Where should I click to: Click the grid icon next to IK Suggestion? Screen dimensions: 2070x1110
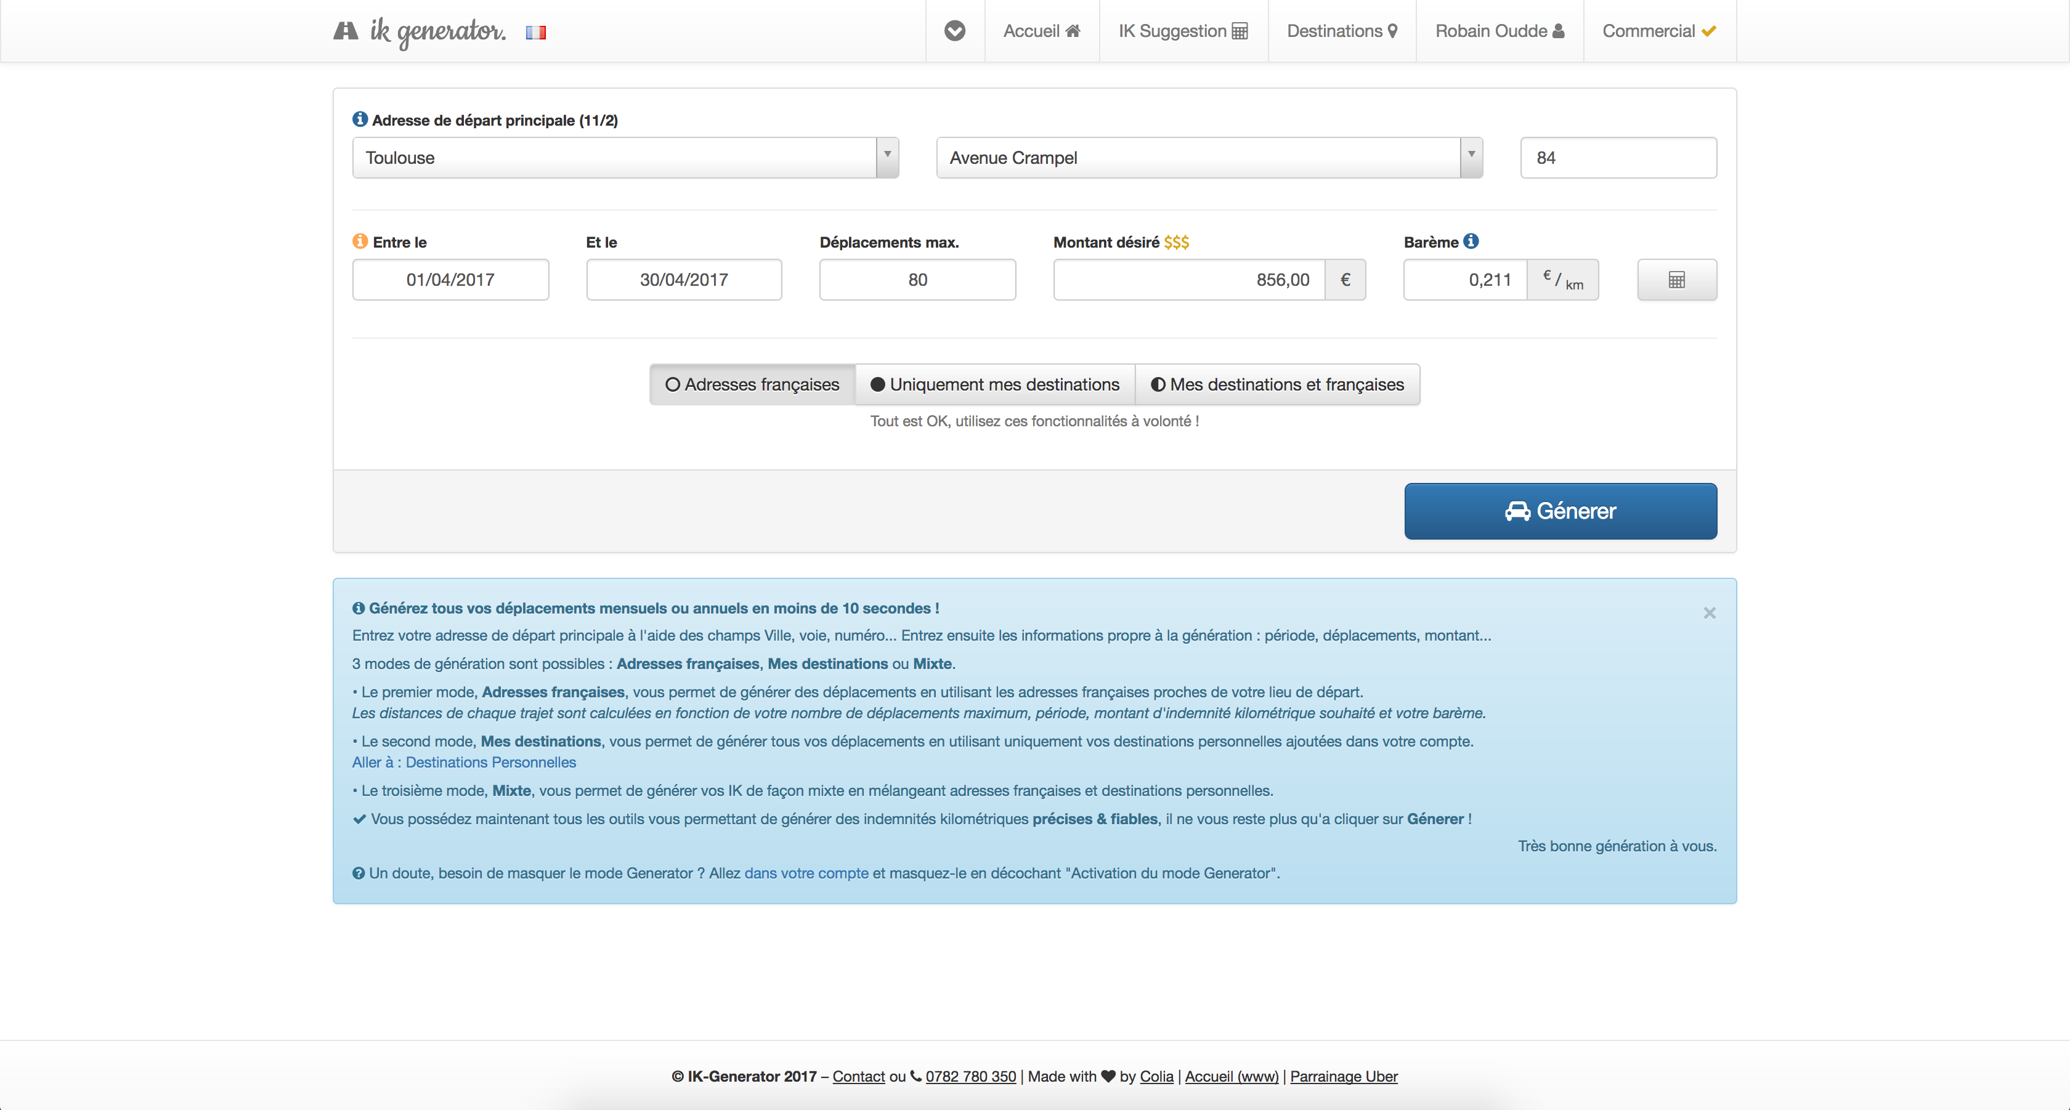[x=1246, y=30]
